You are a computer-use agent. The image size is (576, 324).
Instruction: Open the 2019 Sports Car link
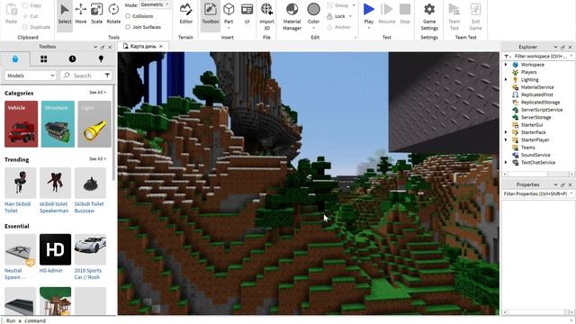point(87,274)
